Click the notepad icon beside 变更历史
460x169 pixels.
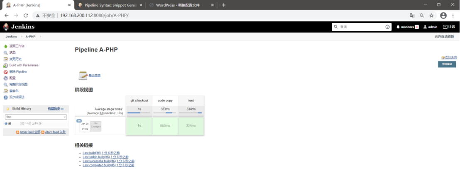coord(5,59)
